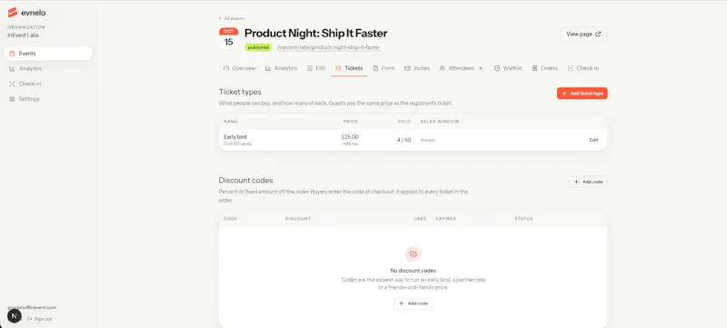Click the Orders tab icon
The width and height of the screenshot is (727, 328).
[534, 68]
